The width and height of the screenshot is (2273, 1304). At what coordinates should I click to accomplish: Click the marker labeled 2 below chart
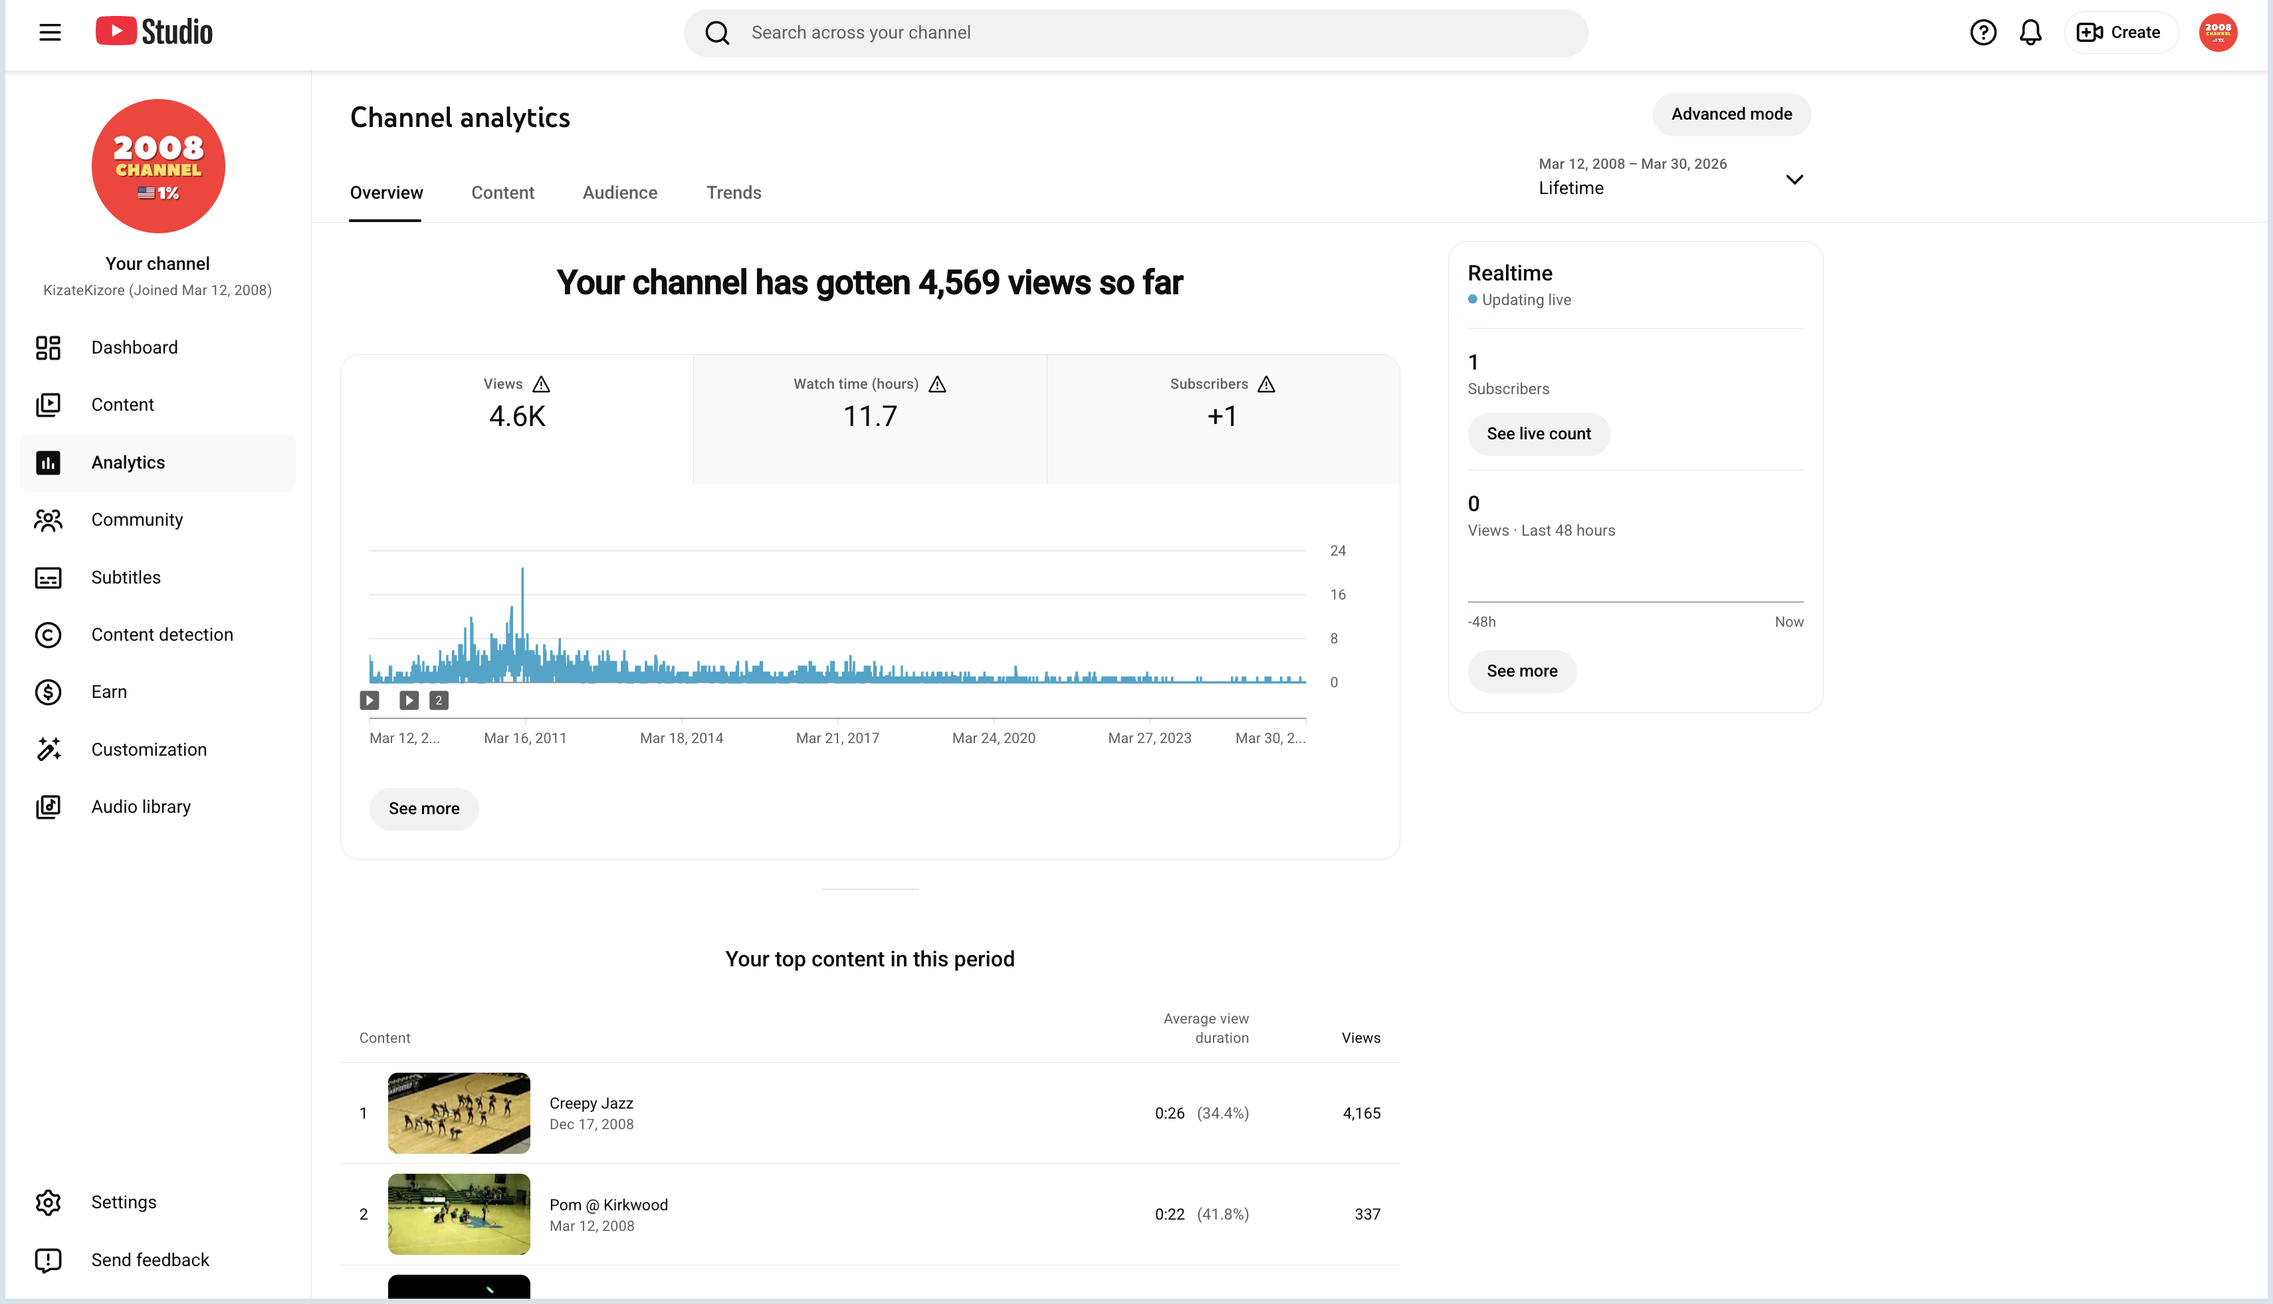pyautogui.click(x=438, y=701)
